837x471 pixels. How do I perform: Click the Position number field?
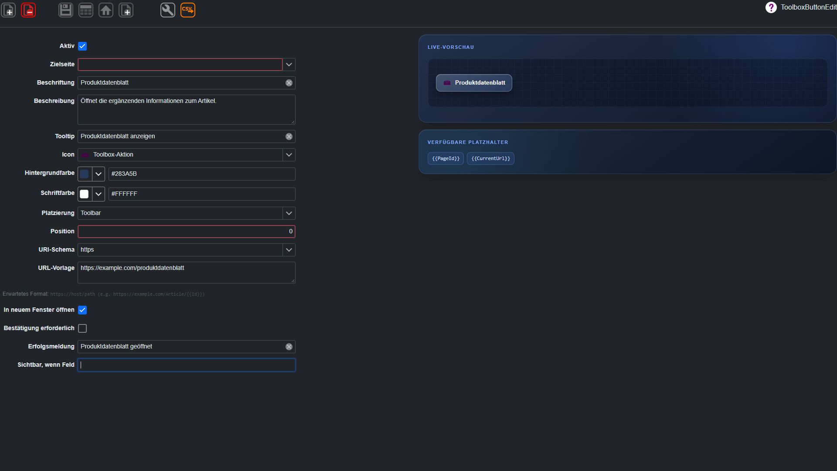[x=187, y=232]
